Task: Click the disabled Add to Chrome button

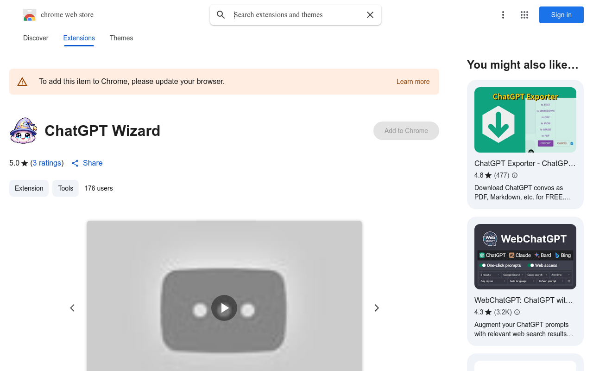Action: pyautogui.click(x=406, y=131)
